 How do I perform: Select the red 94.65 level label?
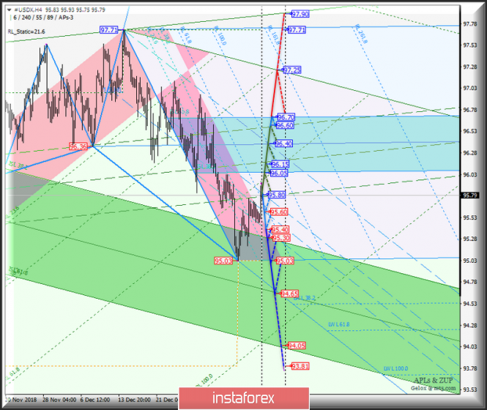289,294
